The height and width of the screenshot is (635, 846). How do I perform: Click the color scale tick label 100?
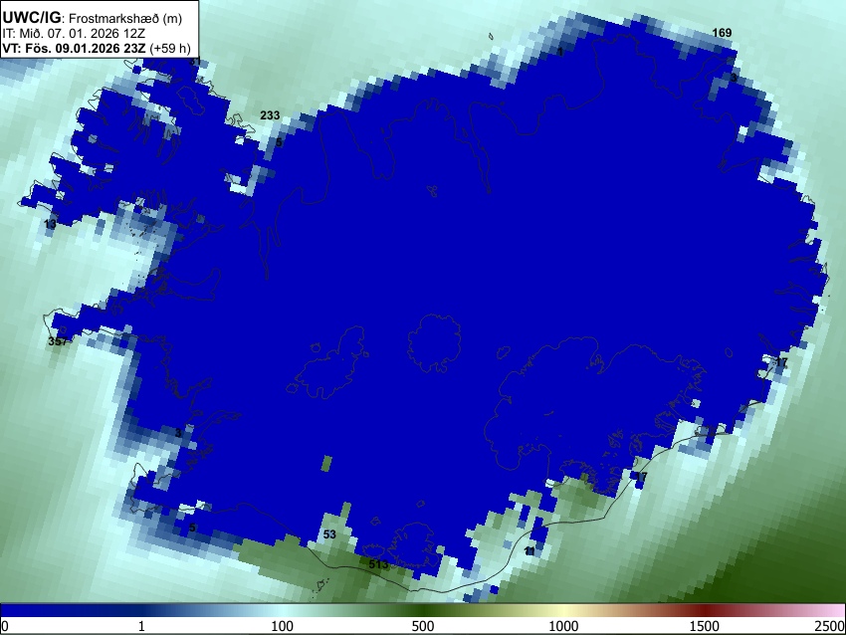pos(283,626)
